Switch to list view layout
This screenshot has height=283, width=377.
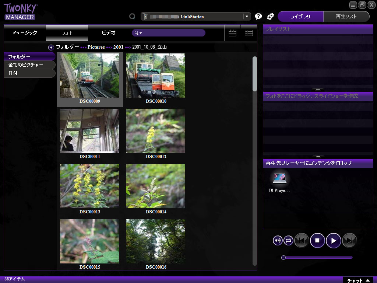coord(249,33)
